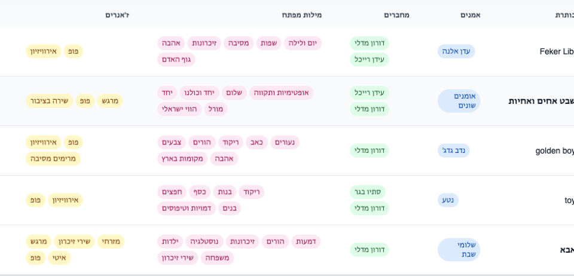Open the Feker Libi song title
This screenshot has height=276, width=574.
click(x=556, y=51)
